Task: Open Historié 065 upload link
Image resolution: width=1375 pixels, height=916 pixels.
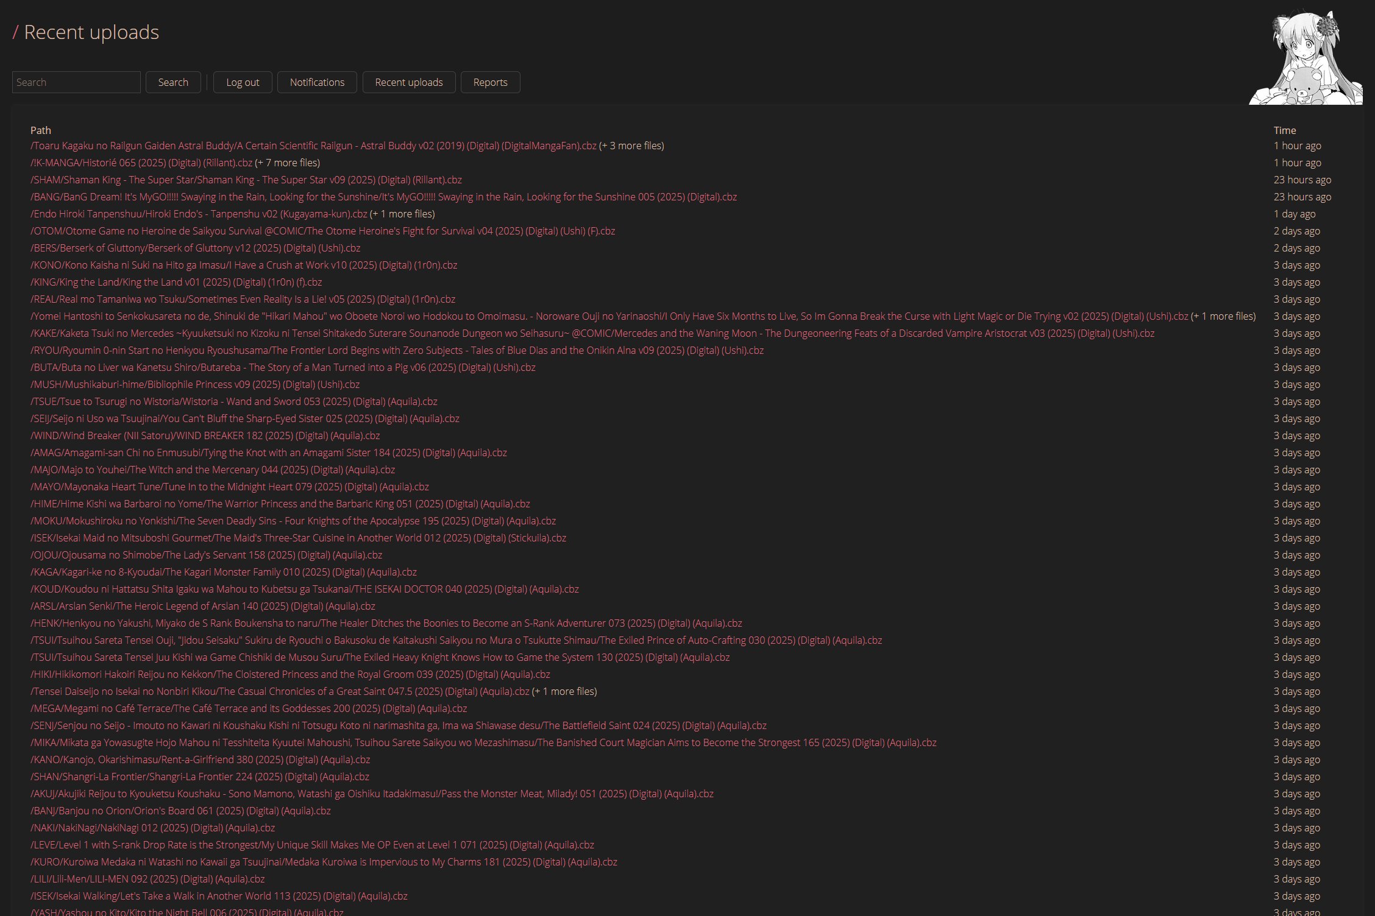Action: 141,163
